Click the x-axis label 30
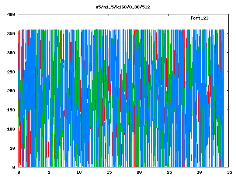Viewport: 236px width, 177px height. click(199, 172)
